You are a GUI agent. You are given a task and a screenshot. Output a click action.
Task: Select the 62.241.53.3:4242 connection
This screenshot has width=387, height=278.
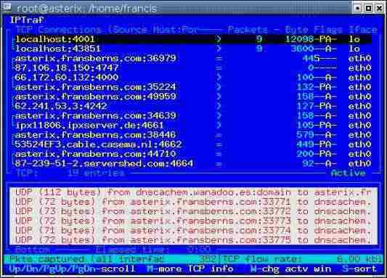point(192,106)
